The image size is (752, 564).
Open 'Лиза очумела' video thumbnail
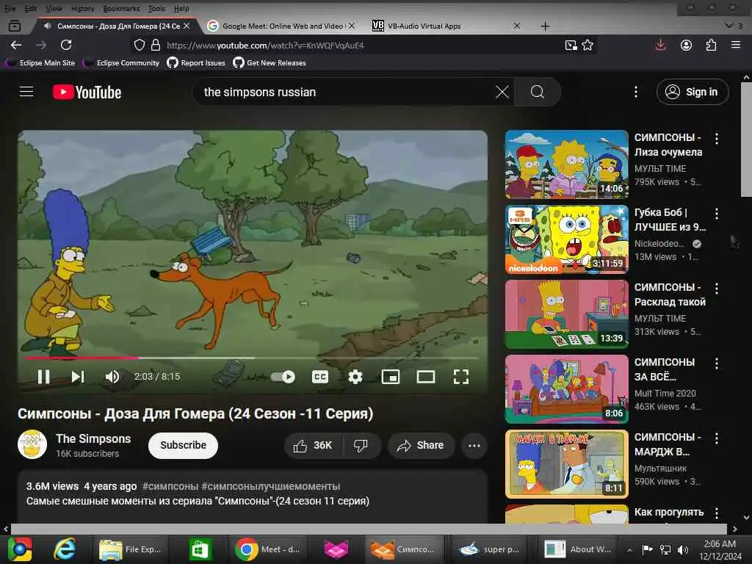pos(566,164)
